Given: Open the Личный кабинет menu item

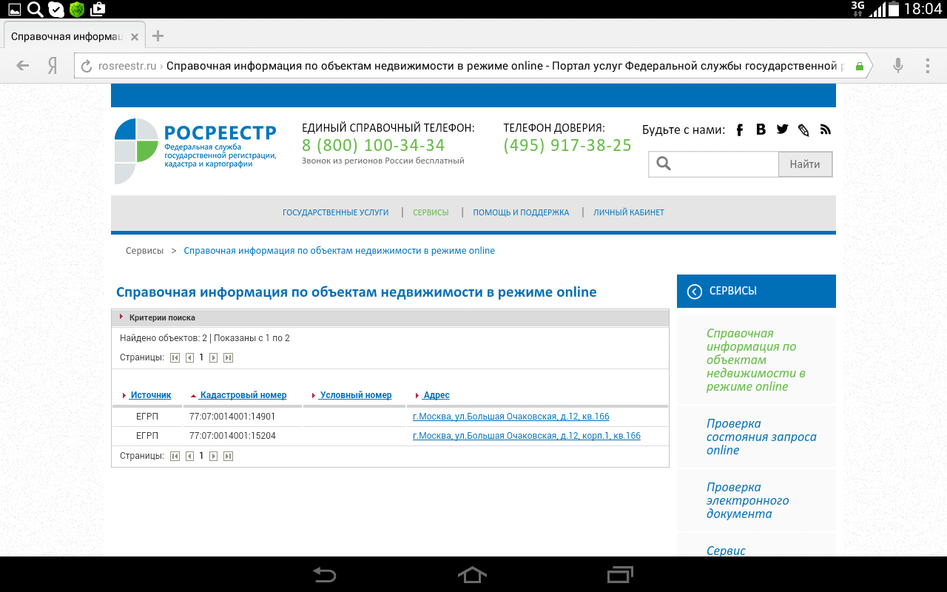Looking at the screenshot, I should coord(628,212).
